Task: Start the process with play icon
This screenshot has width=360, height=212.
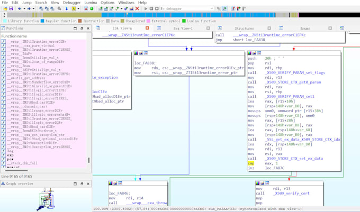Action: pos(146,8)
